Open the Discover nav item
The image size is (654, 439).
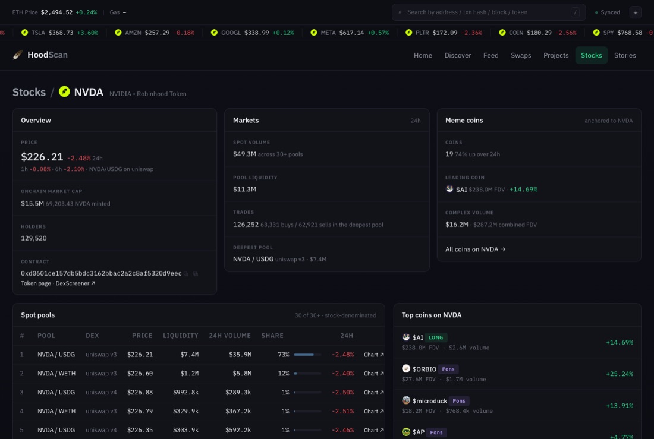(x=458, y=55)
